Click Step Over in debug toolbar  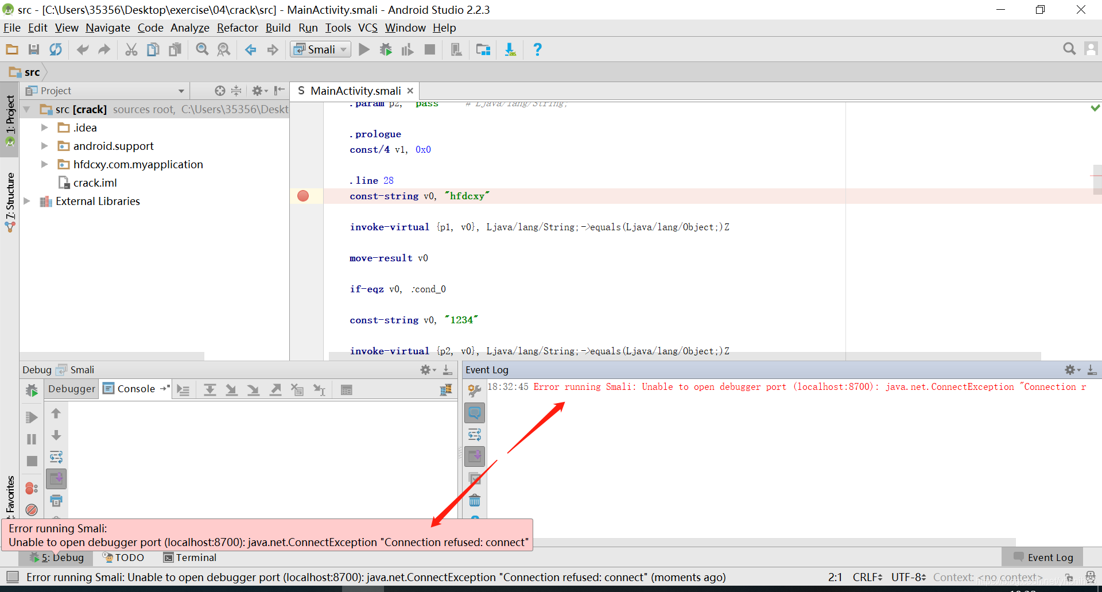(210, 390)
